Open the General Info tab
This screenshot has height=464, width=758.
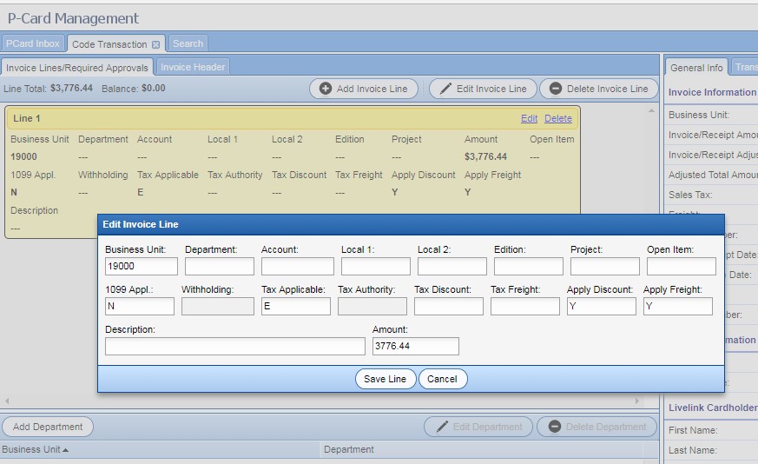tap(696, 68)
